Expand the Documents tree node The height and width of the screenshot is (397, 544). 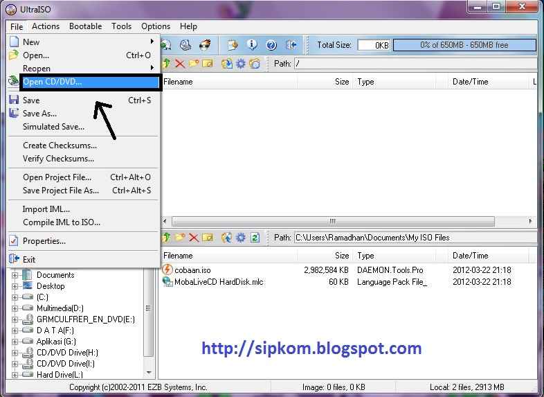pyautogui.click(x=15, y=275)
